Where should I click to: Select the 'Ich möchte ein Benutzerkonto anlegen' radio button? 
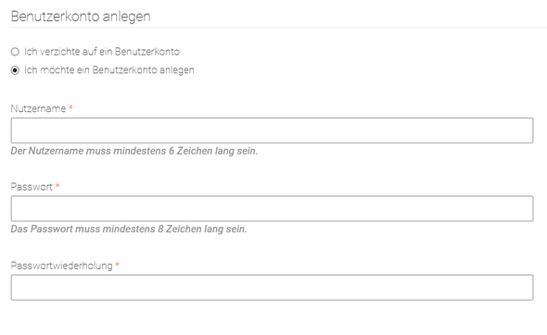[x=15, y=70]
